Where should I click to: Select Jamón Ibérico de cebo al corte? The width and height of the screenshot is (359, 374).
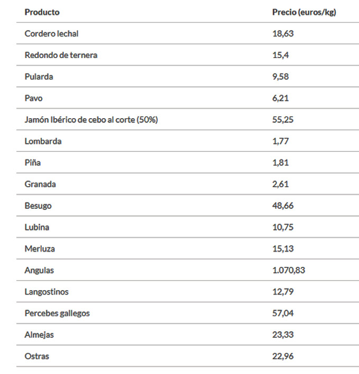(91, 120)
